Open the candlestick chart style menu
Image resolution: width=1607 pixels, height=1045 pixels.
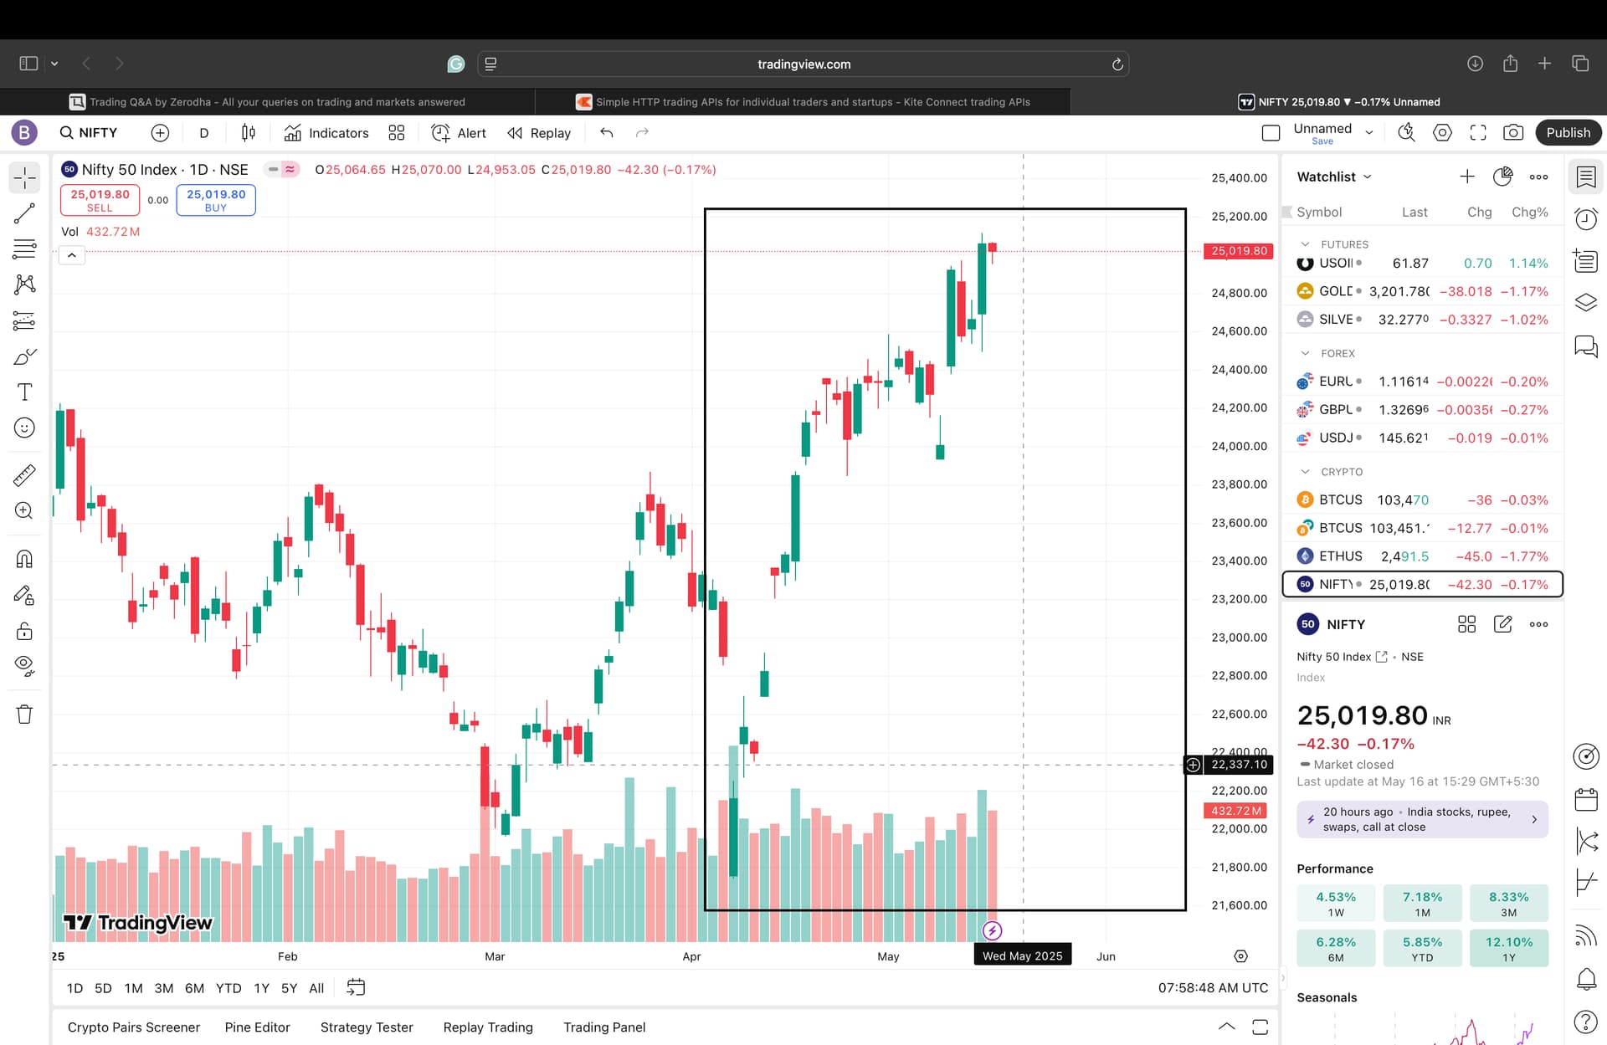point(249,133)
